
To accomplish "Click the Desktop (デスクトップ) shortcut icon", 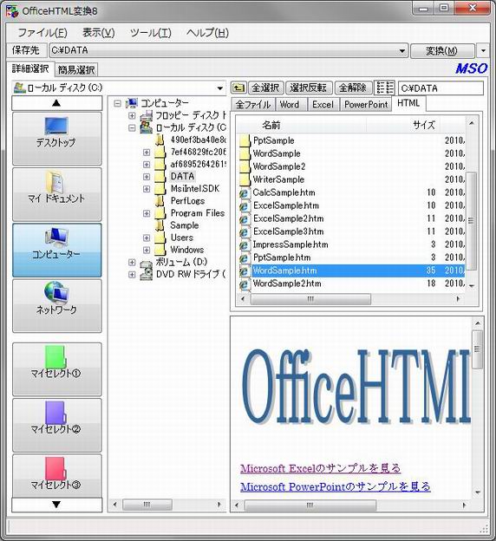I will [57, 139].
